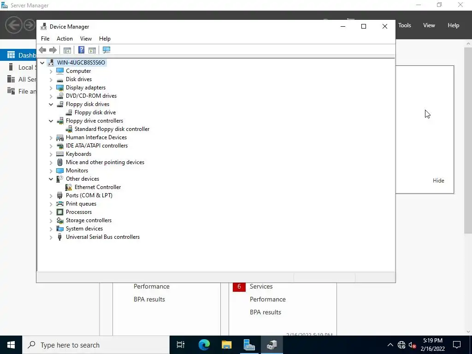This screenshot has width=472, height=354.
Task: Open the Tools menu in Server Manager
Action: (x=405, y=25)
